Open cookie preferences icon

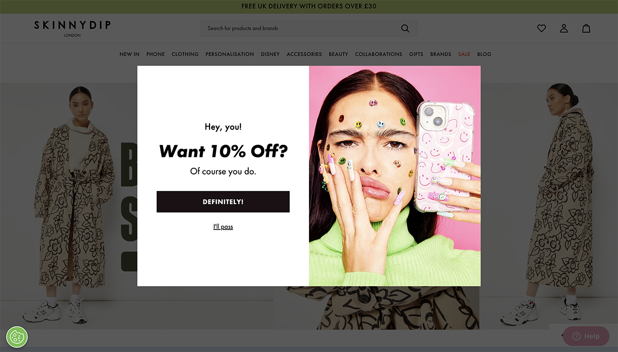click(x=17, y=337)
